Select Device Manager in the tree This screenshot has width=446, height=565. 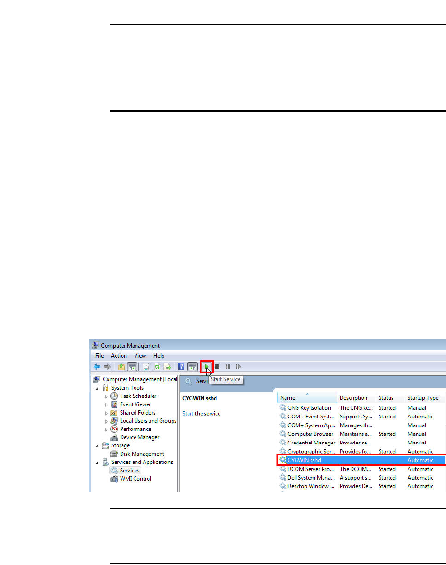point(139,437)
